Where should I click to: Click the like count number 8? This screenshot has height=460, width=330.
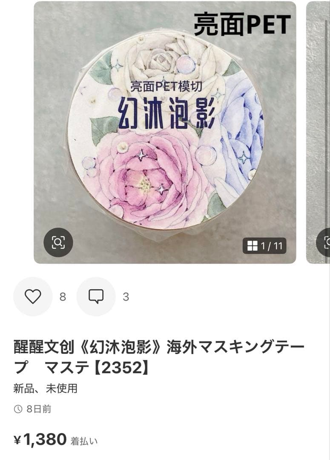pyautogui.click(x=63, y=297)
